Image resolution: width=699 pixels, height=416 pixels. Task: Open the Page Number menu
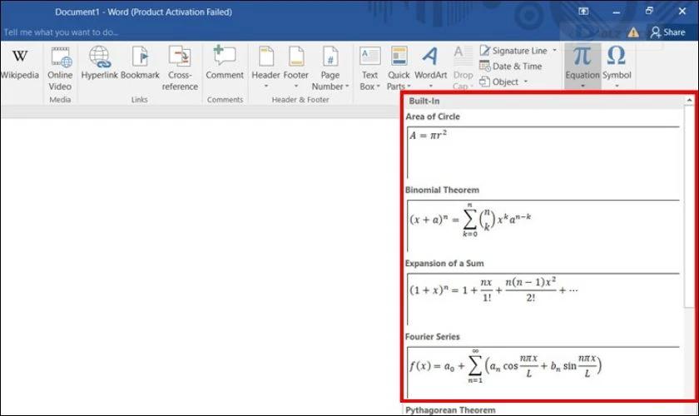click(330, 69)
